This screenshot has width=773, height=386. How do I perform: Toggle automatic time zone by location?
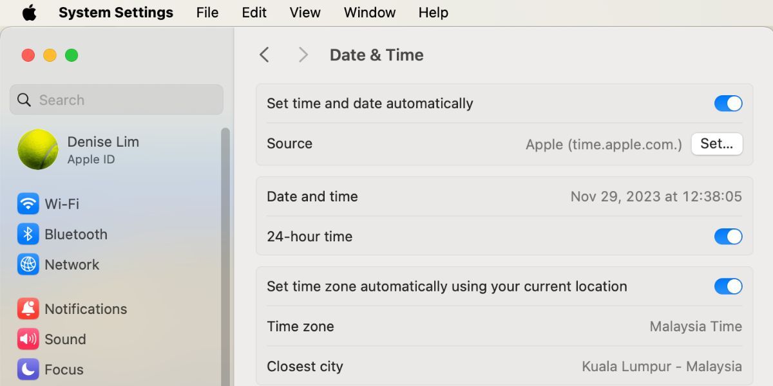coord(728,286)
